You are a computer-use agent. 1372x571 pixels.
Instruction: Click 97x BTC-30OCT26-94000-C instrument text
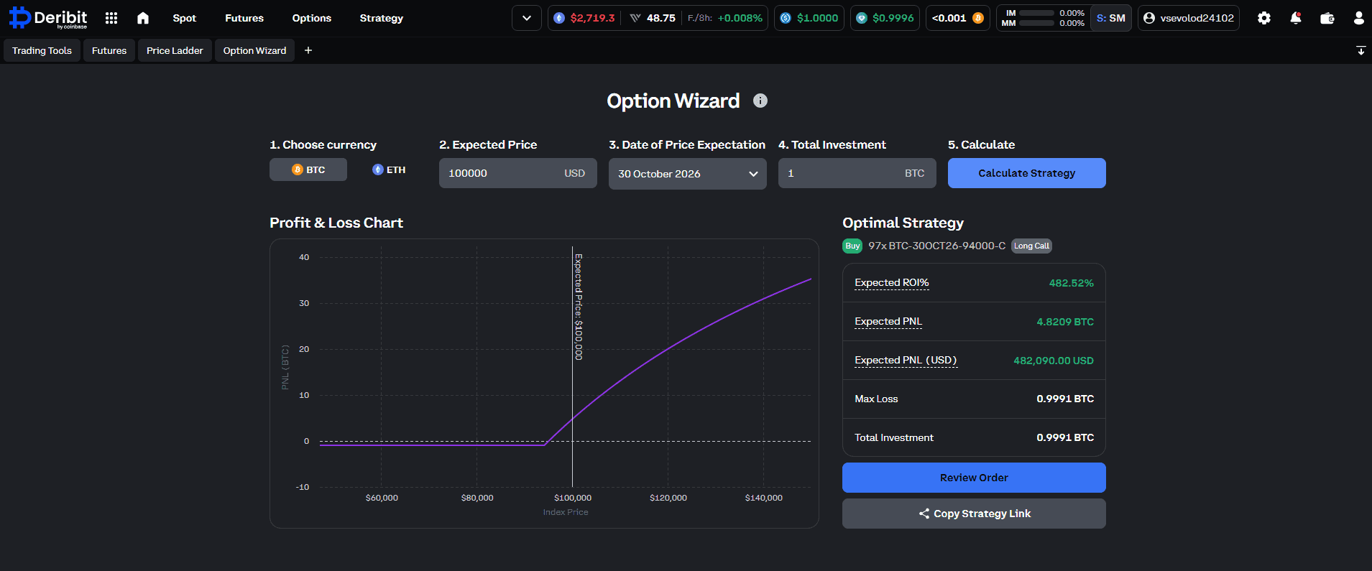936,246
